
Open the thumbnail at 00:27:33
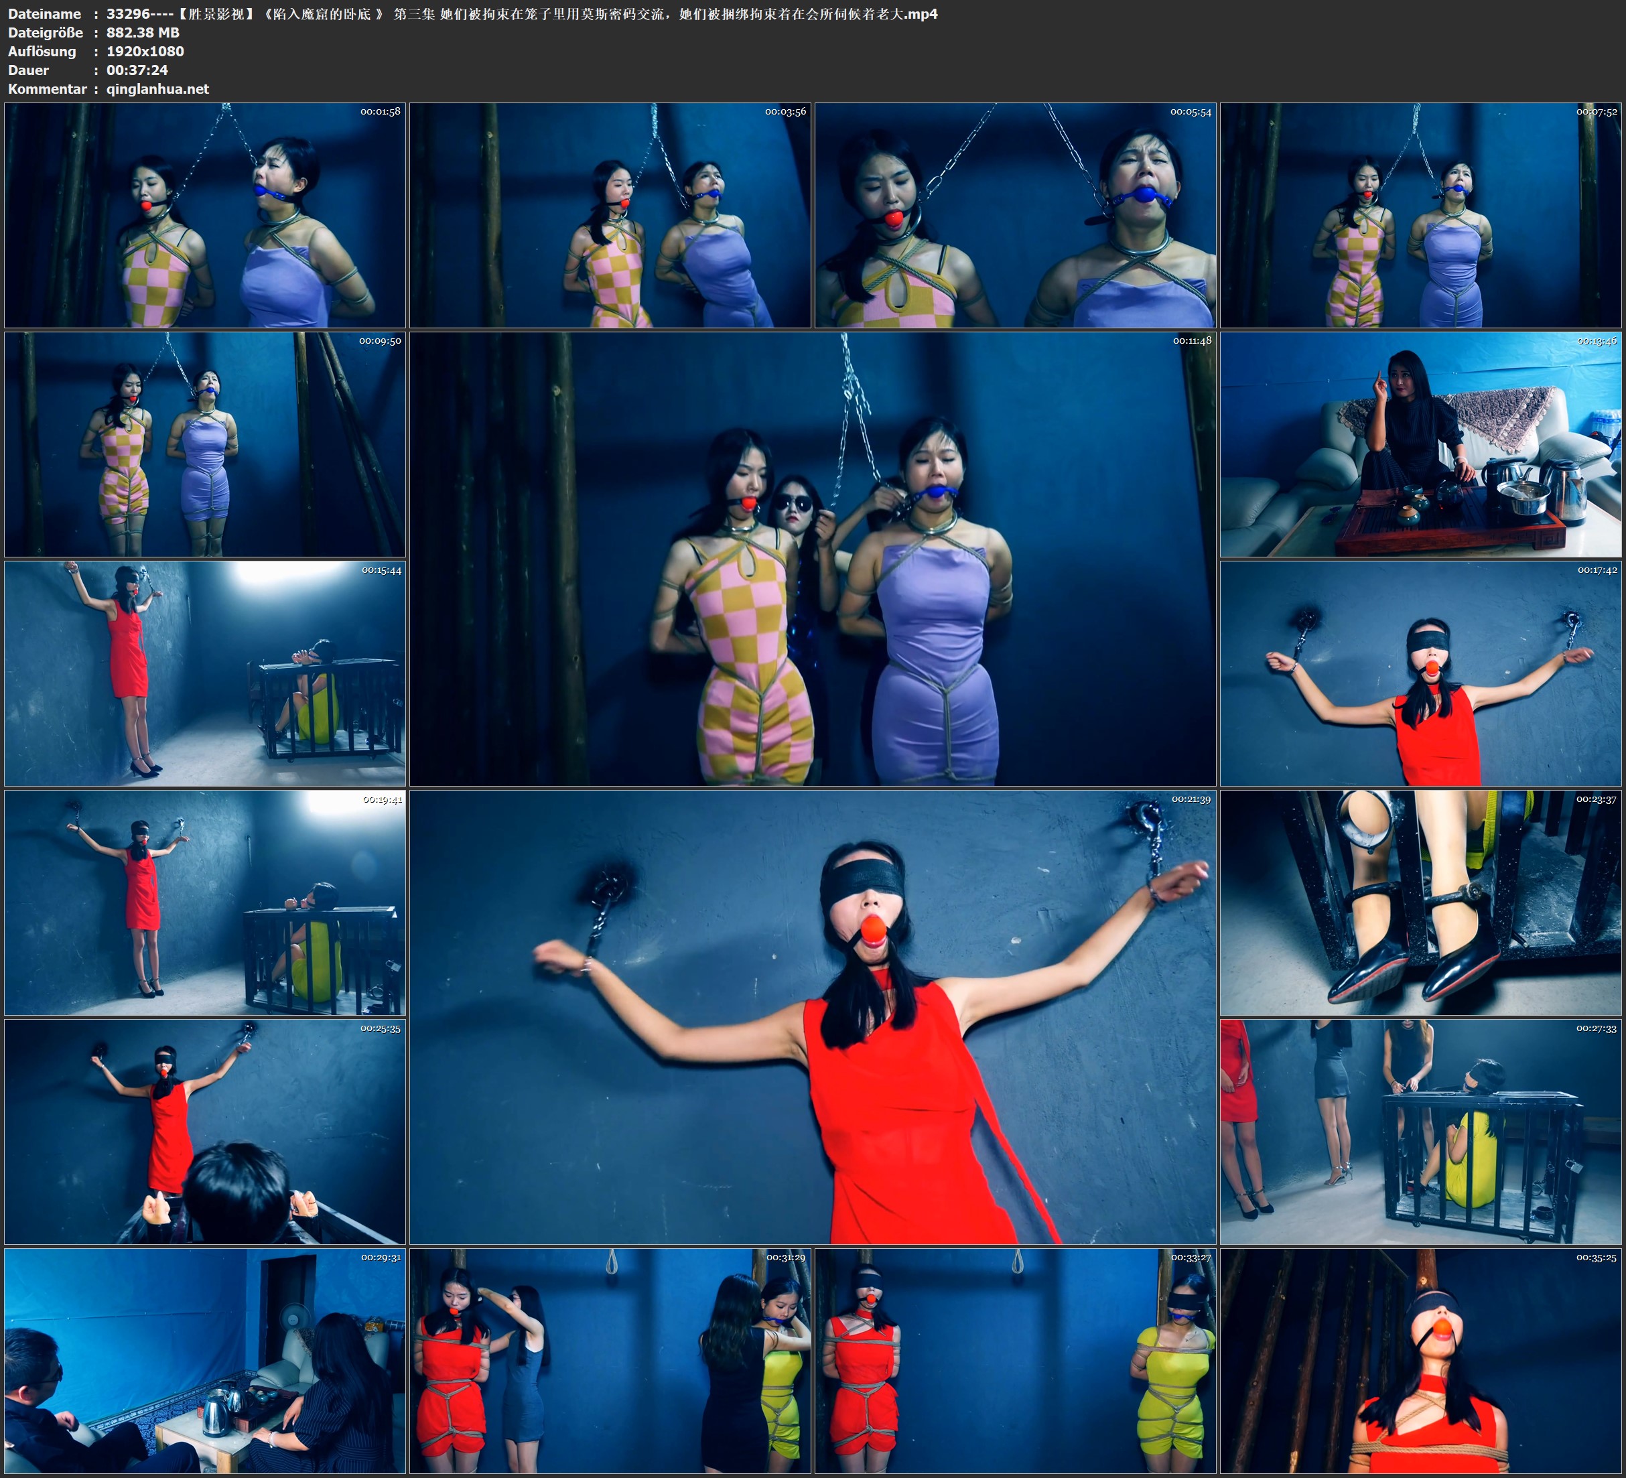(1421, 1132)
